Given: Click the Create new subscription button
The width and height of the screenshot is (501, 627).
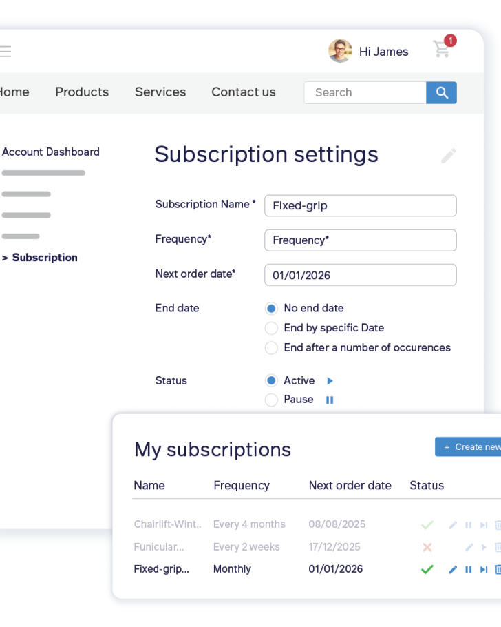Looking at the screenshot, I should point(468,446).
